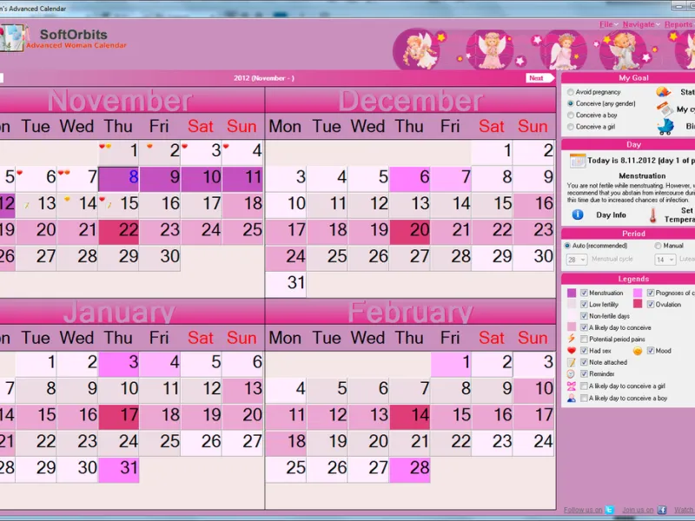Toggle the Low fertility legend checkbox
Viewport: 695px width, 521px height.
pos(584,305)
